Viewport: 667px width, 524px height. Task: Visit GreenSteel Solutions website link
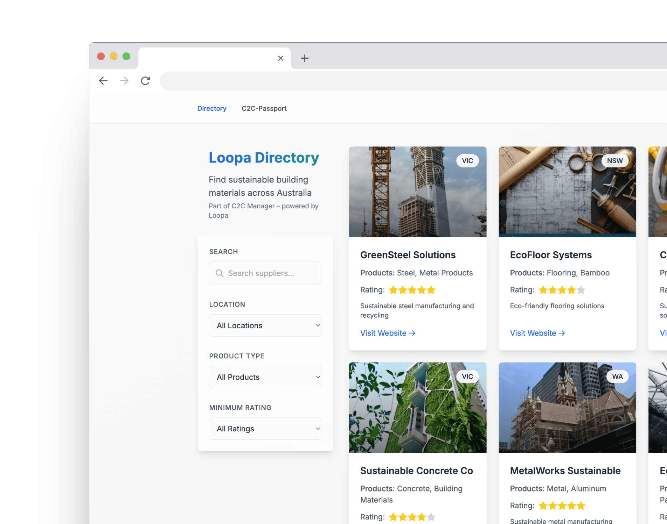tap(388, 333)
